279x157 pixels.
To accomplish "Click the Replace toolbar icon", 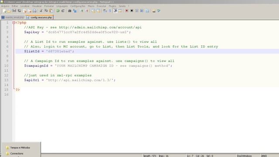I will tap(75, 11).
